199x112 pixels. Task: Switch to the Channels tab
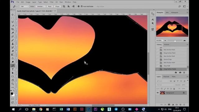pyautogui.click(x=166, y=77)
